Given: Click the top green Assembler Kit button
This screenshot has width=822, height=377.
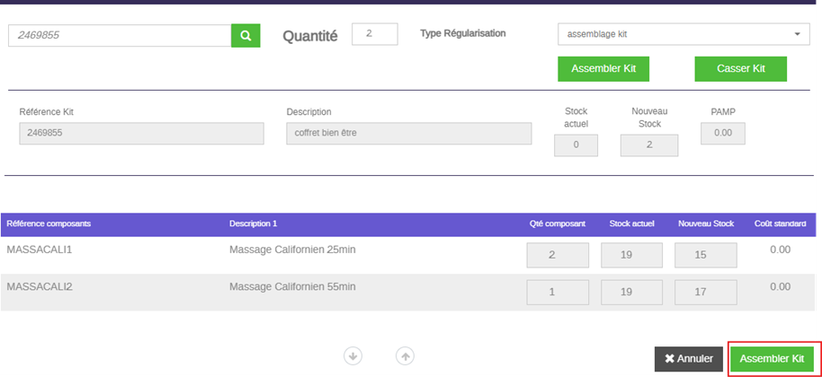Looking at the screenshot, I should 603,69.
